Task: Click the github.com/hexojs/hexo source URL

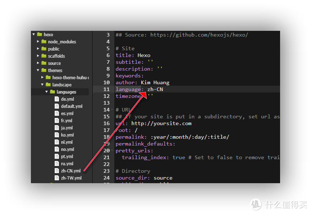Action: [199, 35]
